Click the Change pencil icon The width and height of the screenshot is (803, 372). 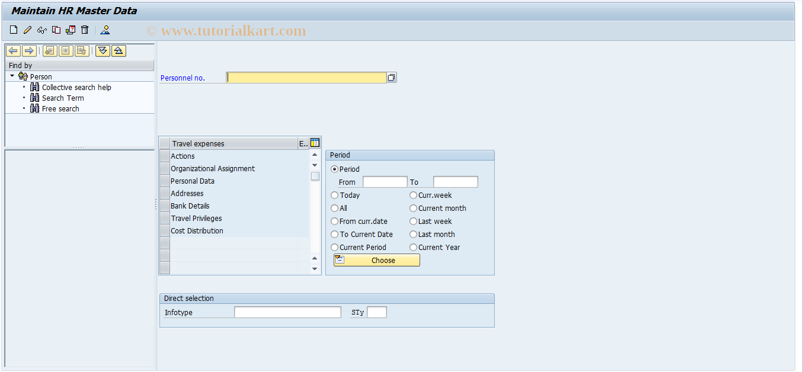27,30
